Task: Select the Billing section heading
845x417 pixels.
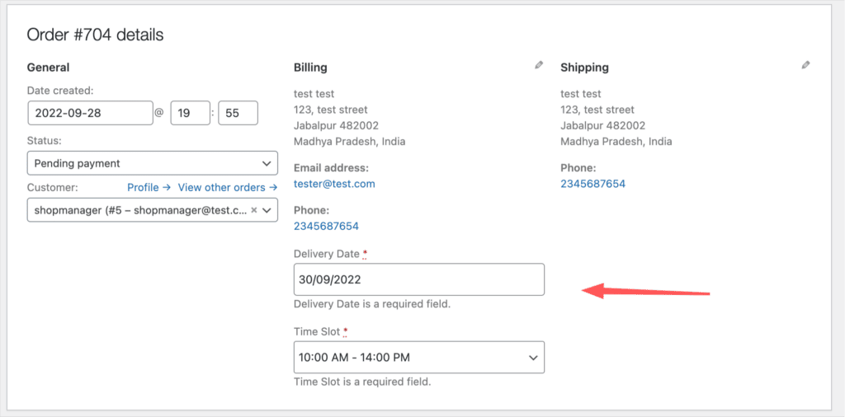Action: 310,68
